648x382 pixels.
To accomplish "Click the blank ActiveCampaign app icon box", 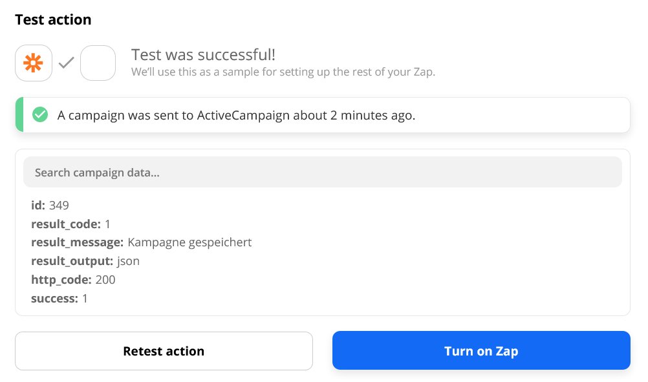I will [98, 63].
